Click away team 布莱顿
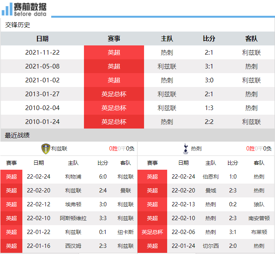This screenshot has width=275, height=254. [x=259, y=232]
